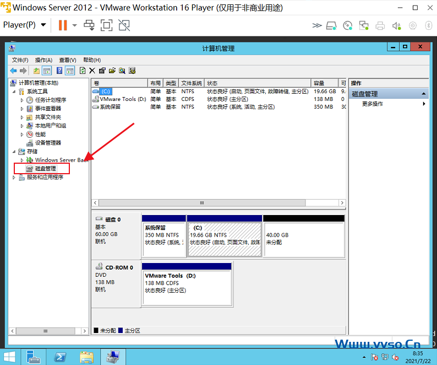
Task: Sort by the 容量 column header
Action: pyautogui.click(x=324, y=83)
